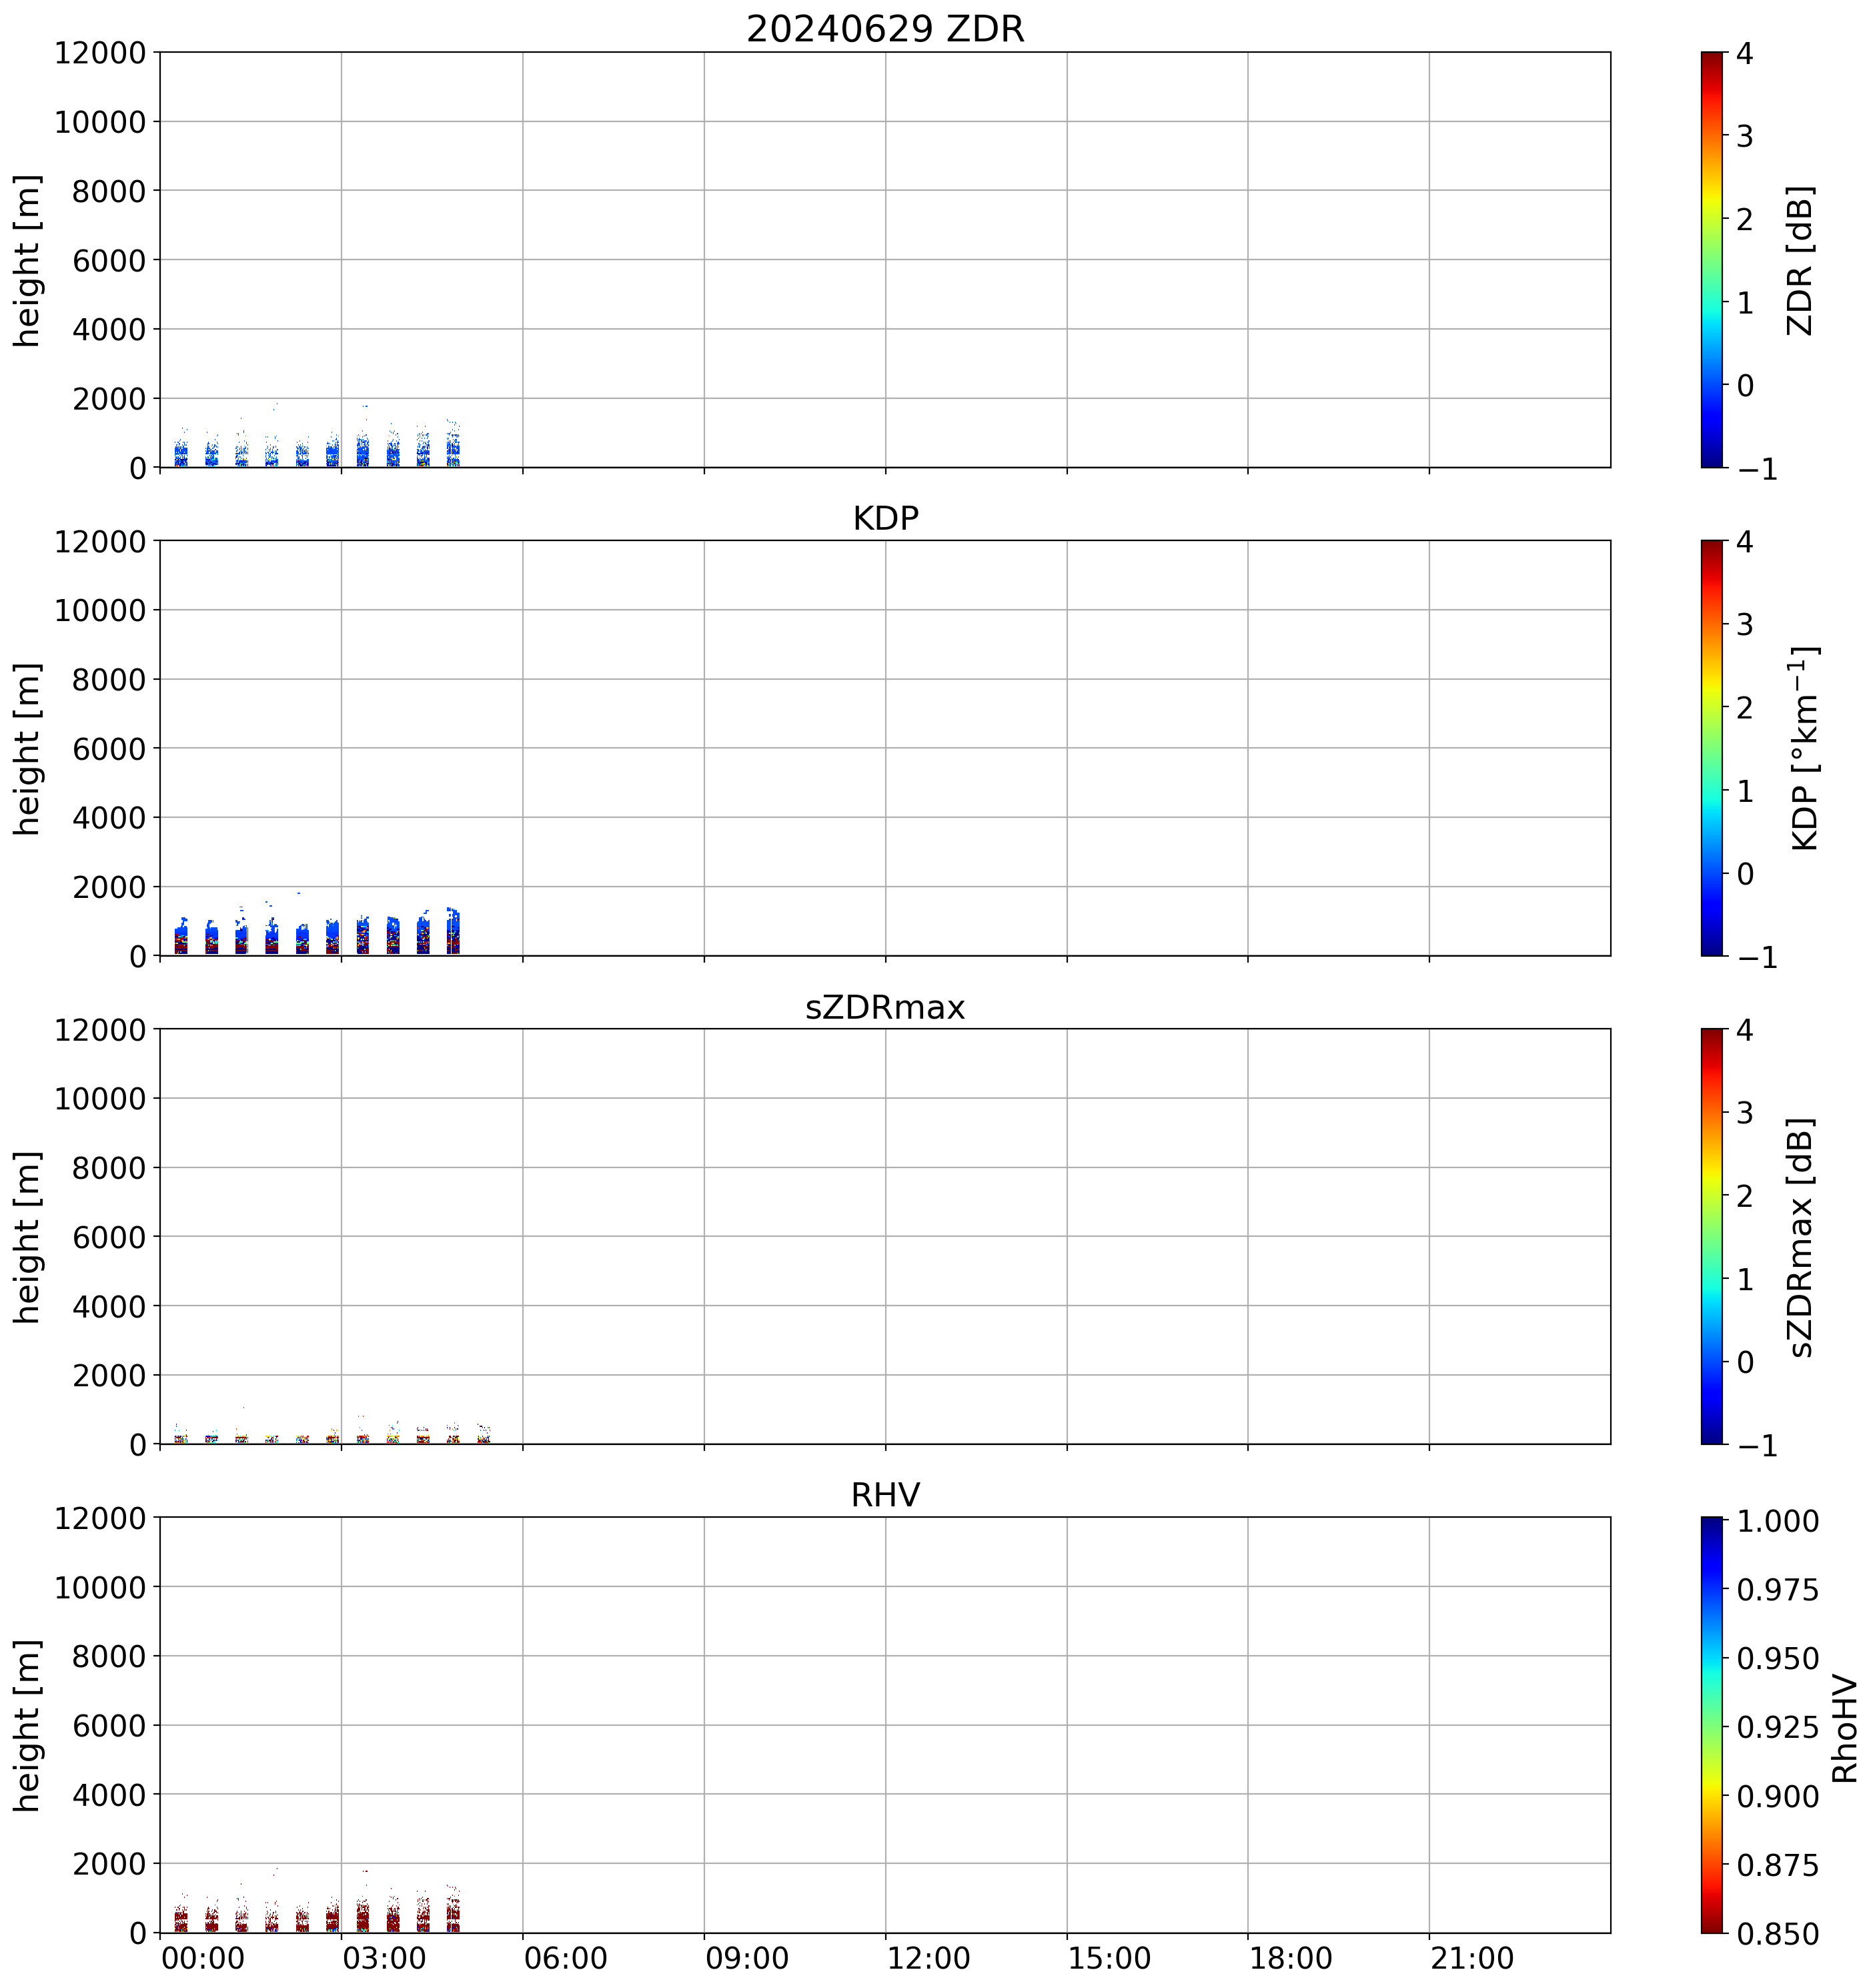Click the dark red RHV data cluster

coord(362,1918)
